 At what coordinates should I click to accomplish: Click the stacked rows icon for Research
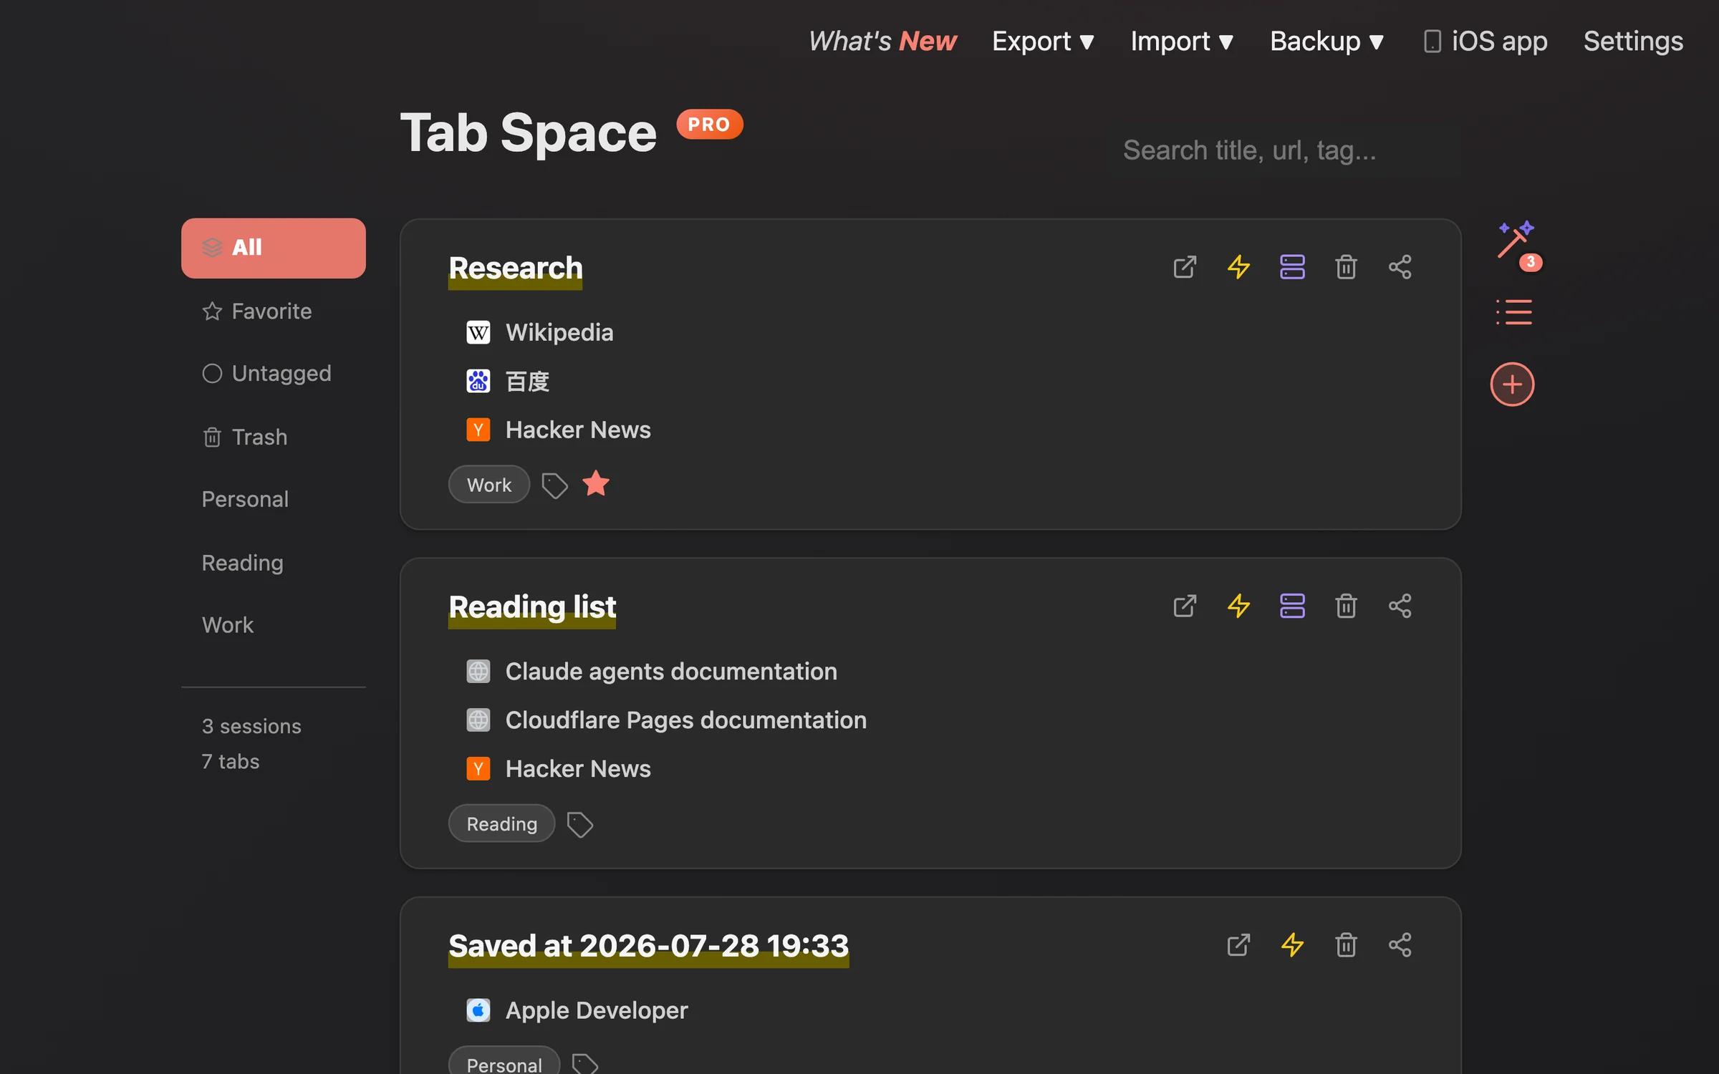pos(1292,267)
